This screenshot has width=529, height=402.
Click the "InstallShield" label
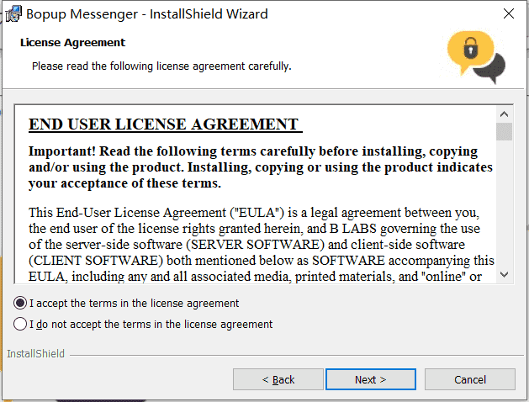pyautogui.click(x=35, y=353)
